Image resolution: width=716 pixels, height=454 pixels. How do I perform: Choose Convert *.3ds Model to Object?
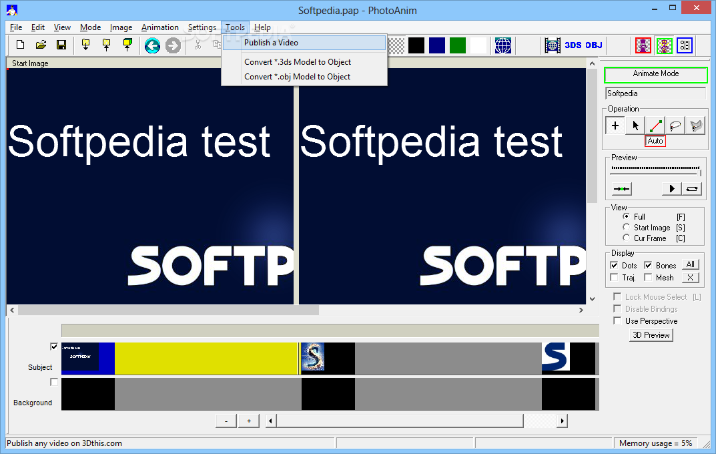(x=304, y=61)
